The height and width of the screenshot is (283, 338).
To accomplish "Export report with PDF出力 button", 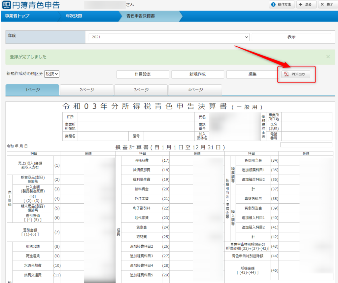I will [x=296, y=74].
